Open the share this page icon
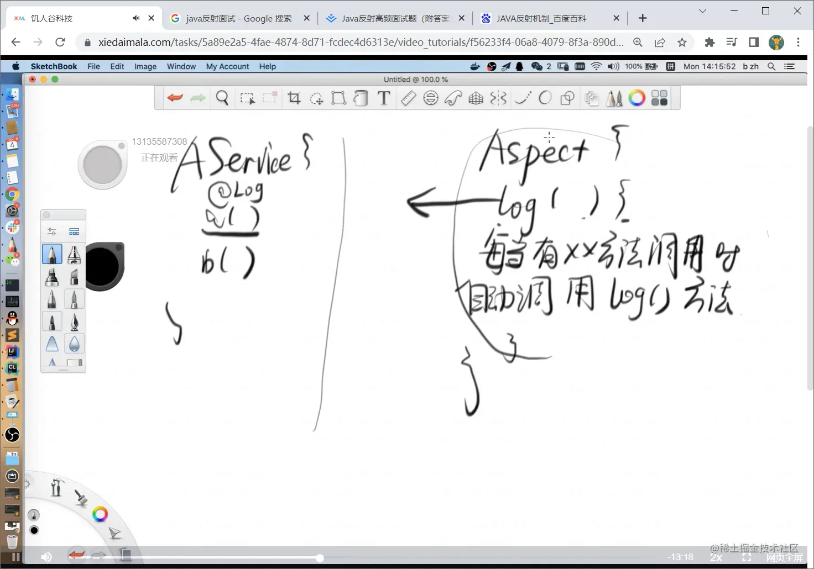The width and height of the screenshot is (814, 569). (x=660, y=42)
